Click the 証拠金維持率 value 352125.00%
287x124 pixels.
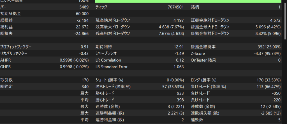(x=269, y=47)
